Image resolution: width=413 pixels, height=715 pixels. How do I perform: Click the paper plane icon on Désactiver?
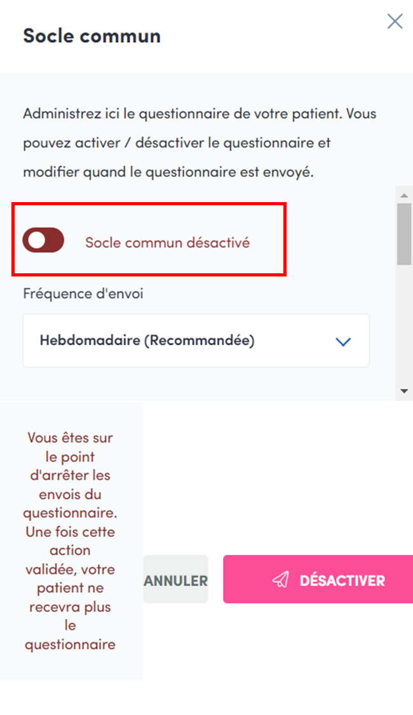coord(280,580)
